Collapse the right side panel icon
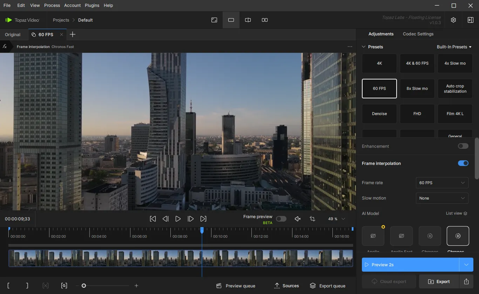 471,20
